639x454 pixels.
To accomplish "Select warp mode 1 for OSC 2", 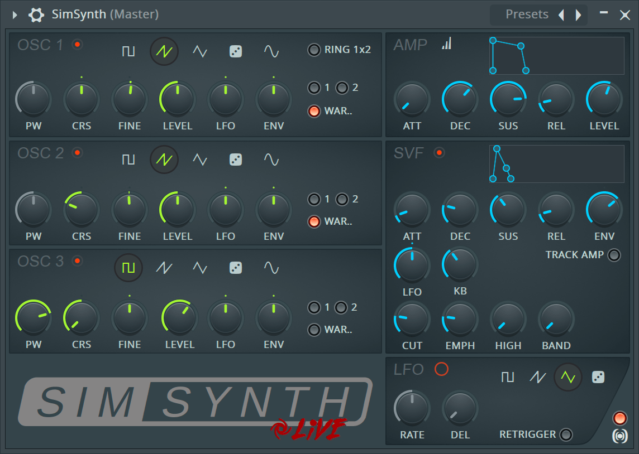I will 313,199.
